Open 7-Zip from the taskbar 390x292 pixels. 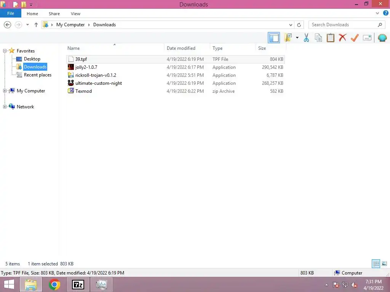point(78,284)
